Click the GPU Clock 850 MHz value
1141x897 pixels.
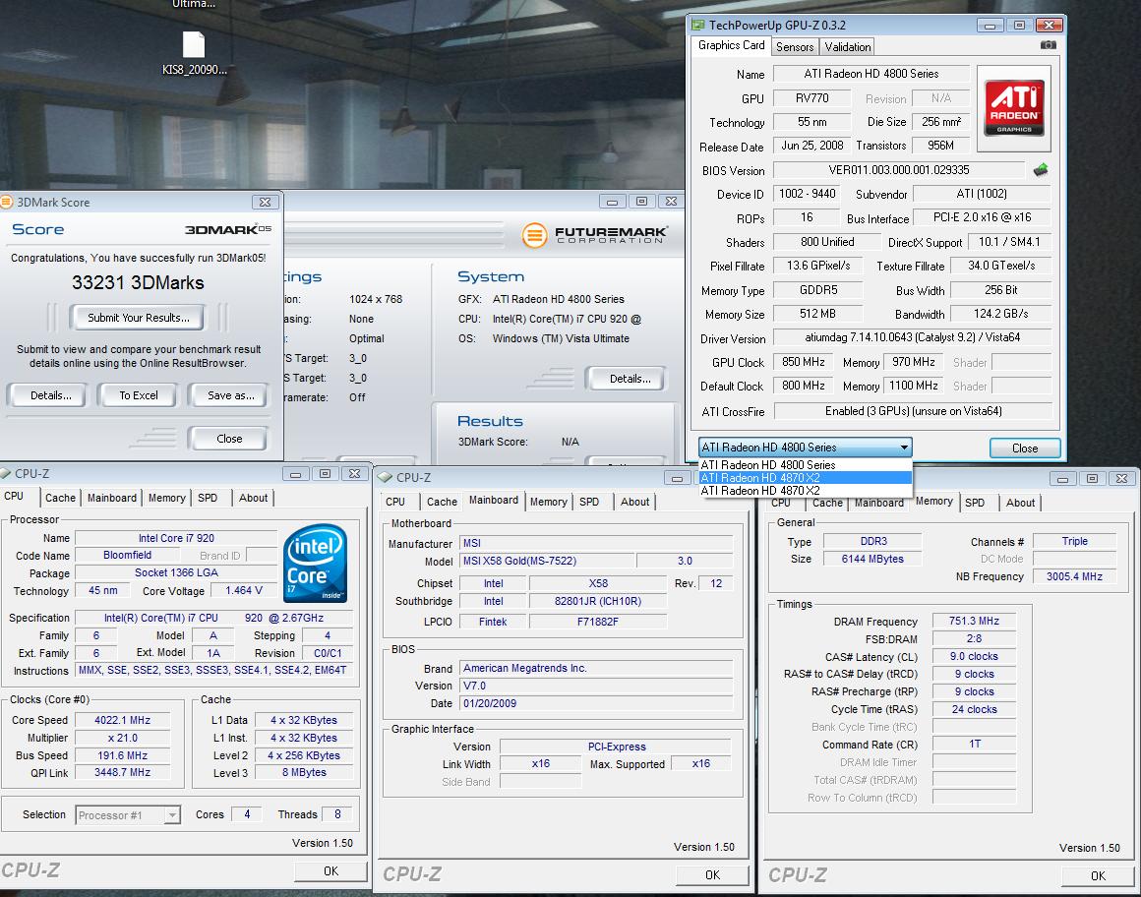(804, 362)
